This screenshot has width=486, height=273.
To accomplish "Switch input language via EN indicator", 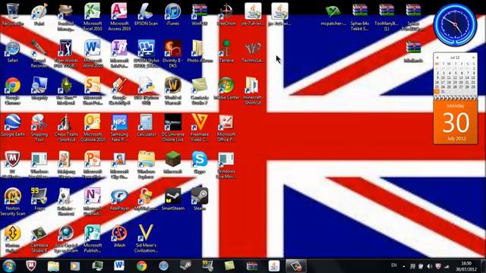I will coord(394,265).
